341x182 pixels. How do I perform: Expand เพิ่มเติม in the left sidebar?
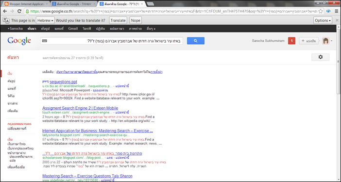[13, 111]
